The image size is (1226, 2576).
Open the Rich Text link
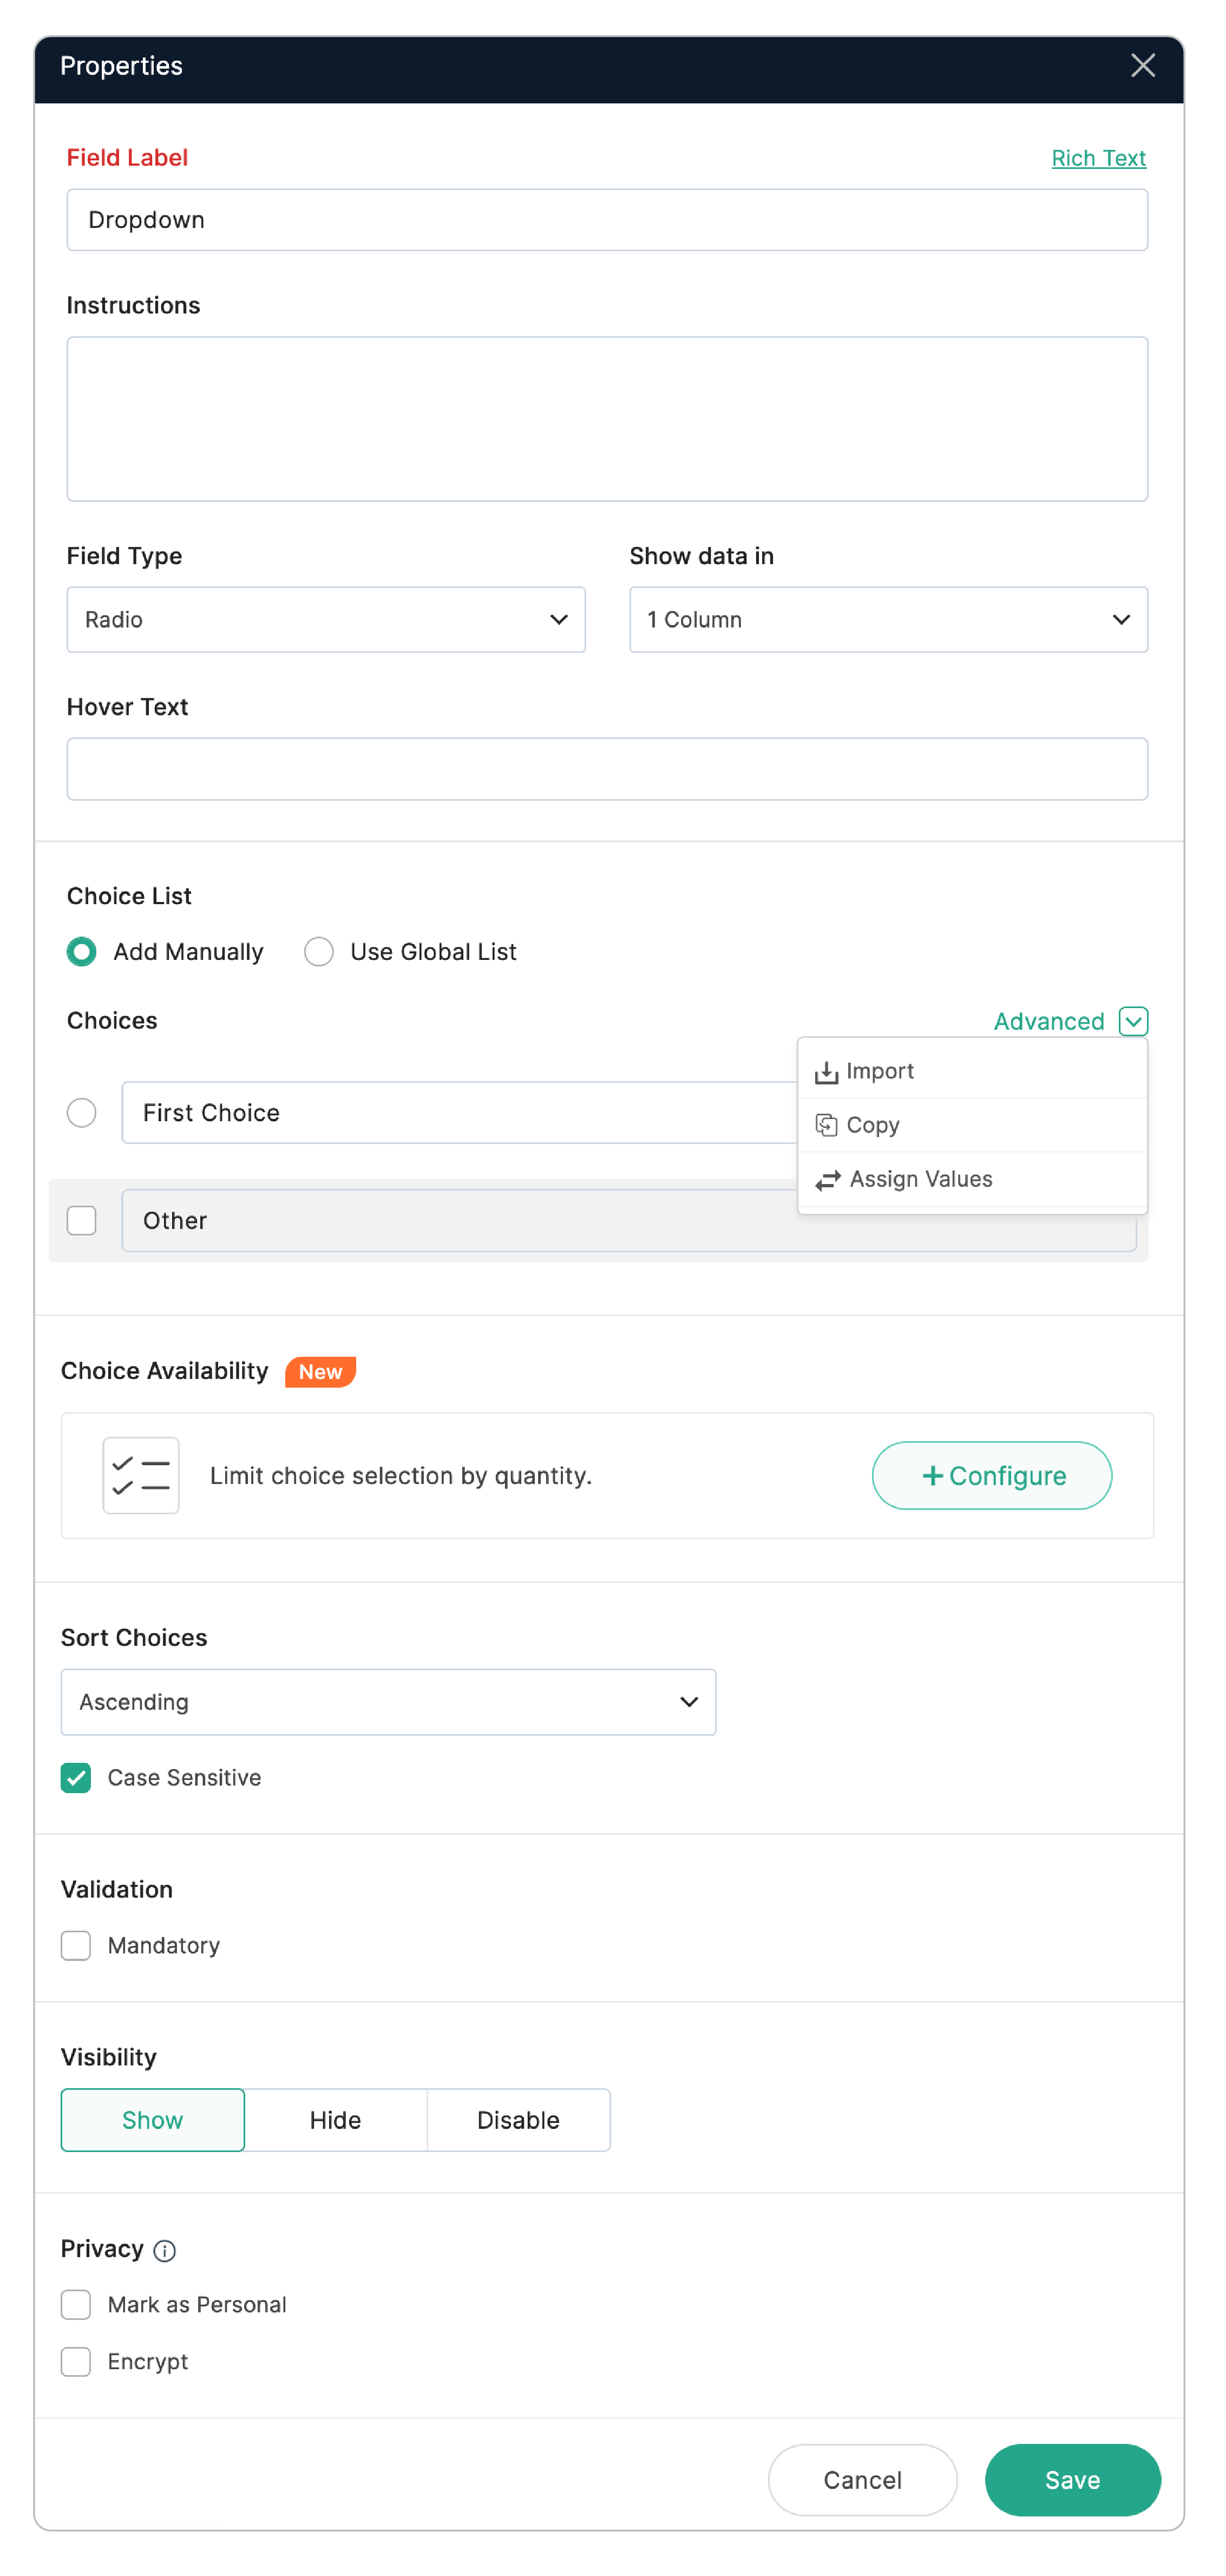tap(1098, 158)
